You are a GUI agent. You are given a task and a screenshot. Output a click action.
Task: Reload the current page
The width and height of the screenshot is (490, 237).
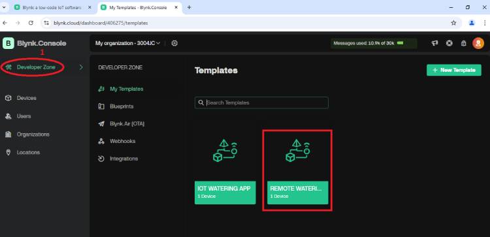31,23
